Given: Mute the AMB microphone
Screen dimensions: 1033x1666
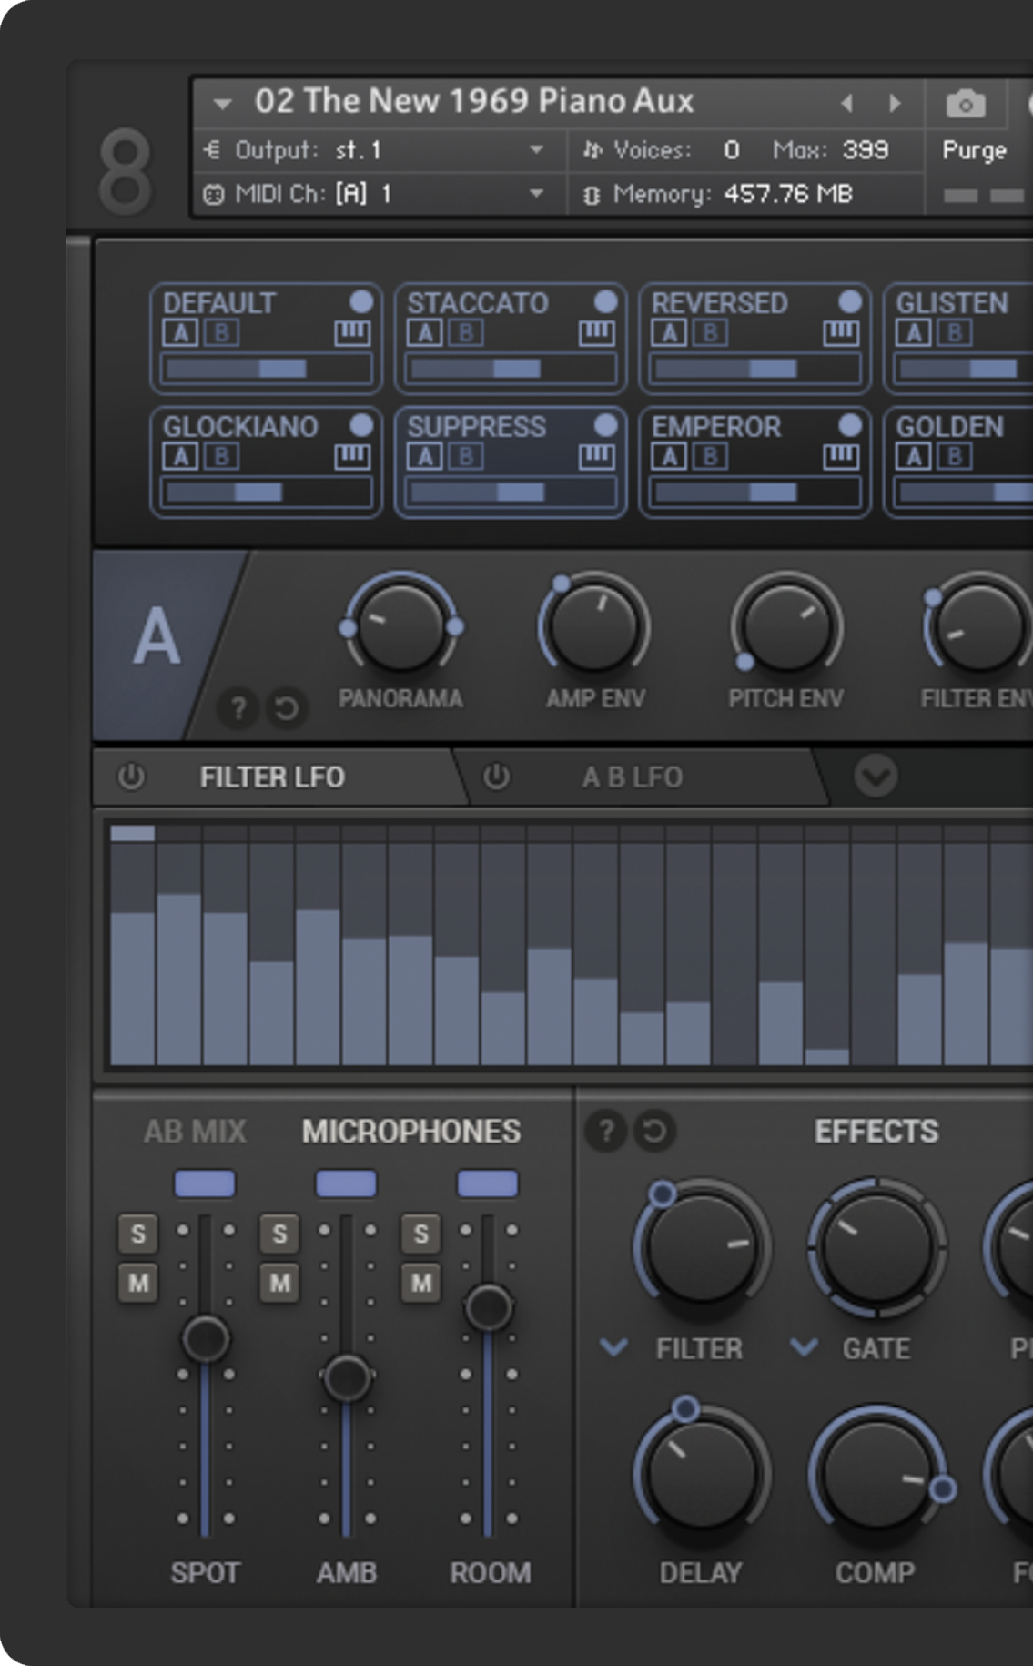Looking at the screenshot, I should click(x=279, y=1284).
